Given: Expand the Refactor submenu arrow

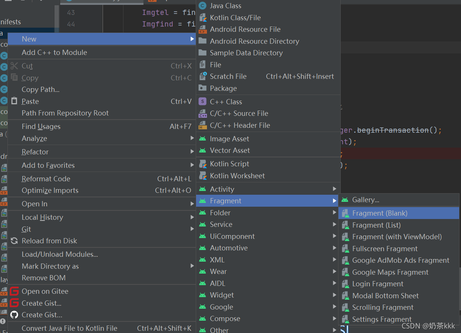Looking at the screenshot, I should click(192, 152).
